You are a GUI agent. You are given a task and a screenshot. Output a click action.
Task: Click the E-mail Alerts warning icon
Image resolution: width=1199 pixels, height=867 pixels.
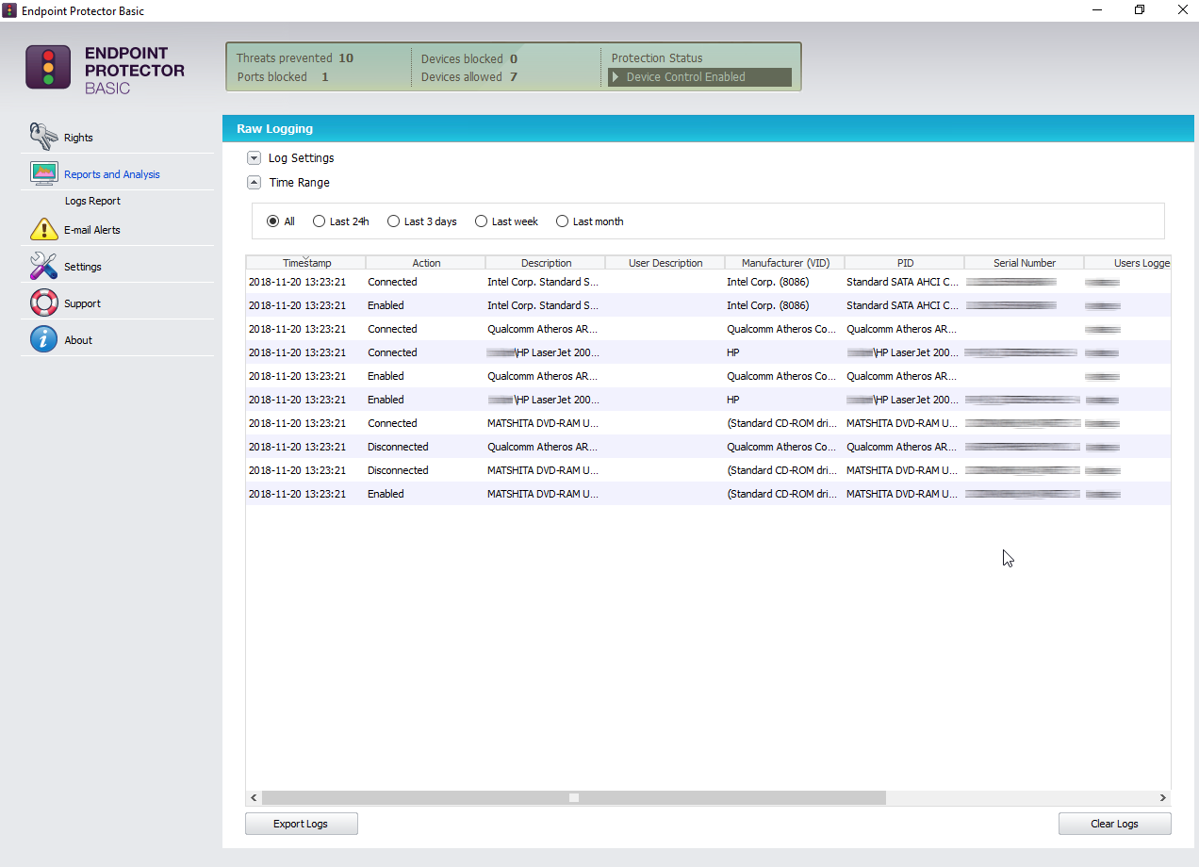[x=43, y=229]
